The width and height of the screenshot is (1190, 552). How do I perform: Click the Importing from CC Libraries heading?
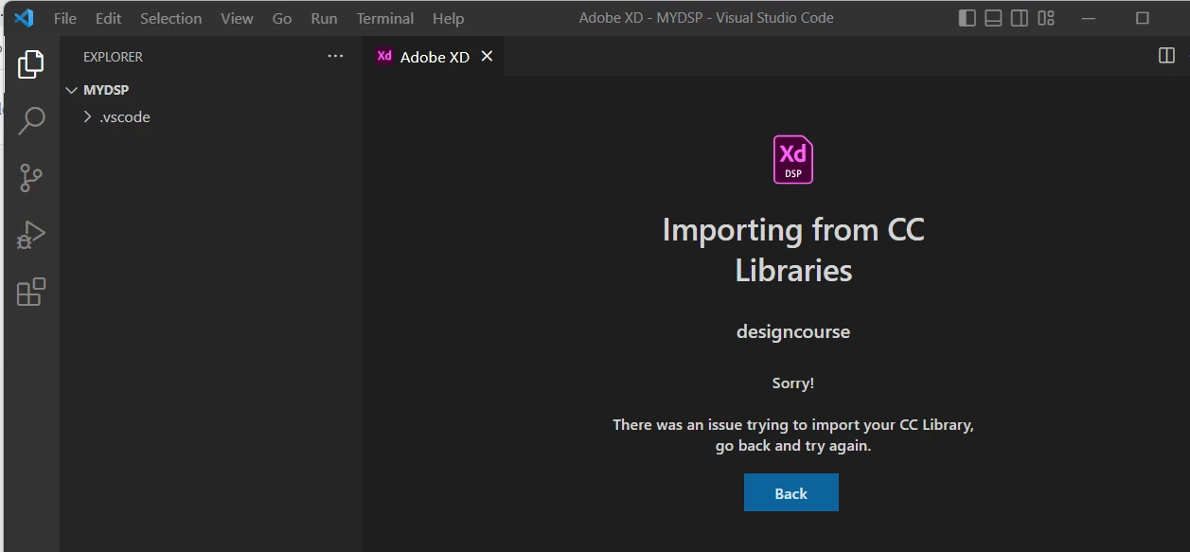793,249
